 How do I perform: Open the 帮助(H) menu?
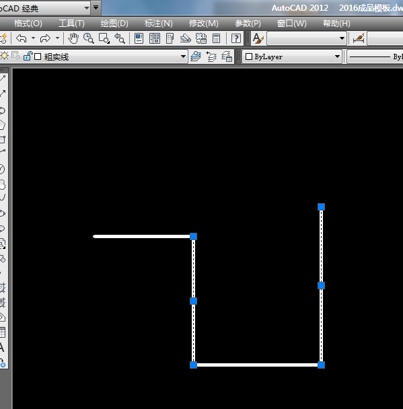click(x=336, y=24)
